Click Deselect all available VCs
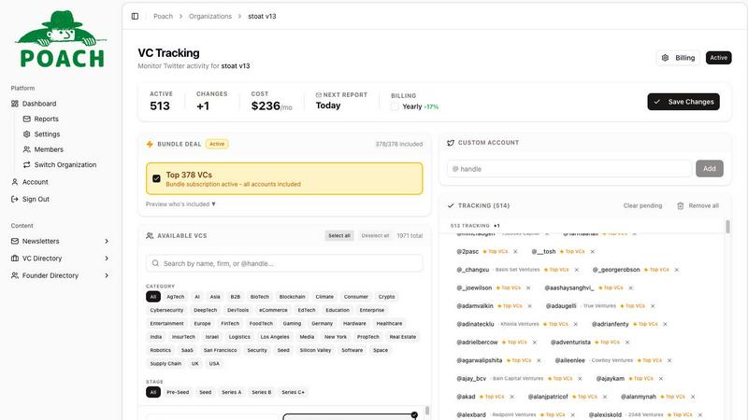Image resolution: width=748 pixels, height=420 pixels. pyautogui.click(x=375, y=236)
